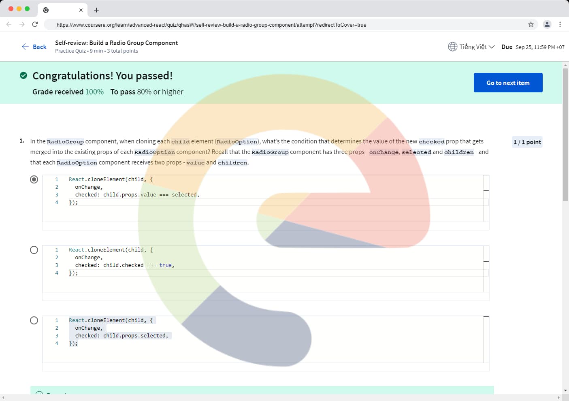Click the macOS red close window button
This screenshot has width=569, height=401.
coord(11,9)
